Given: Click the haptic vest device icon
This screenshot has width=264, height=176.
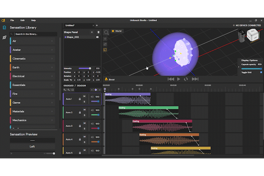Looking at the screenshot, I should [241, 36].
